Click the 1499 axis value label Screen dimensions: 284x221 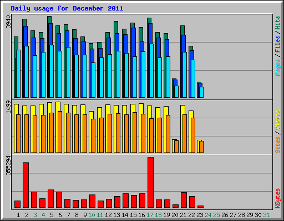point(8,107)
